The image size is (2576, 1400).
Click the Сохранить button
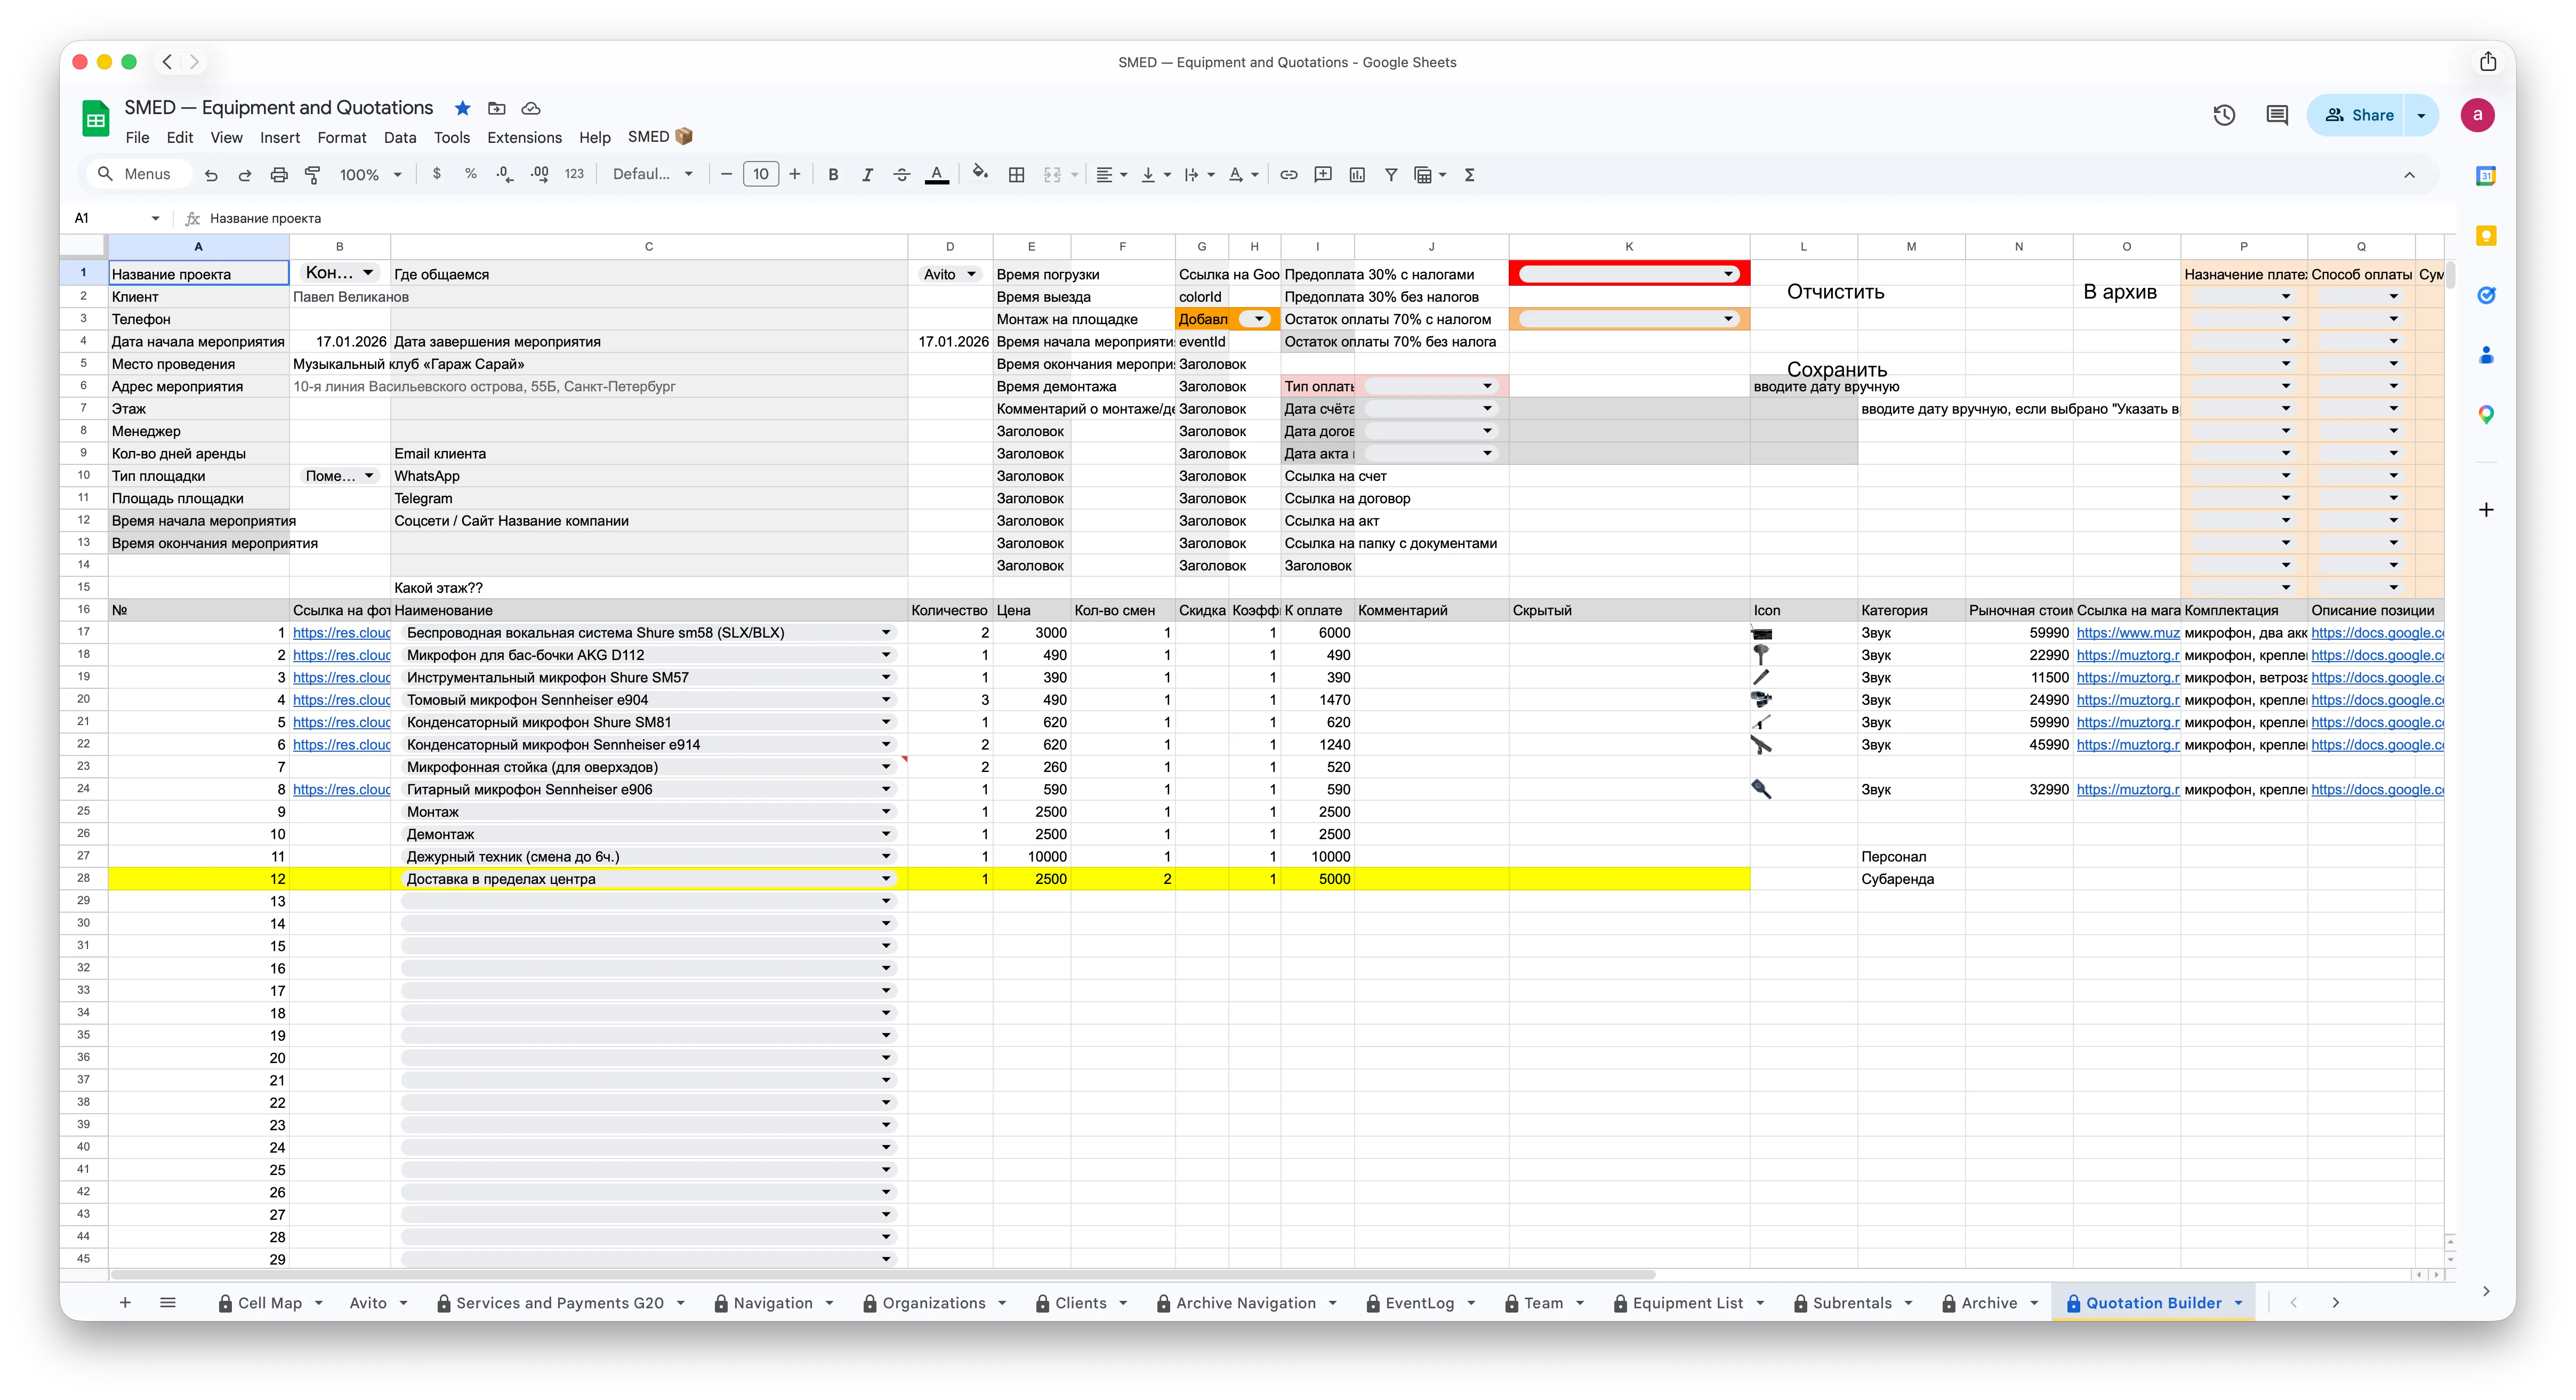tap(1836, 369)
